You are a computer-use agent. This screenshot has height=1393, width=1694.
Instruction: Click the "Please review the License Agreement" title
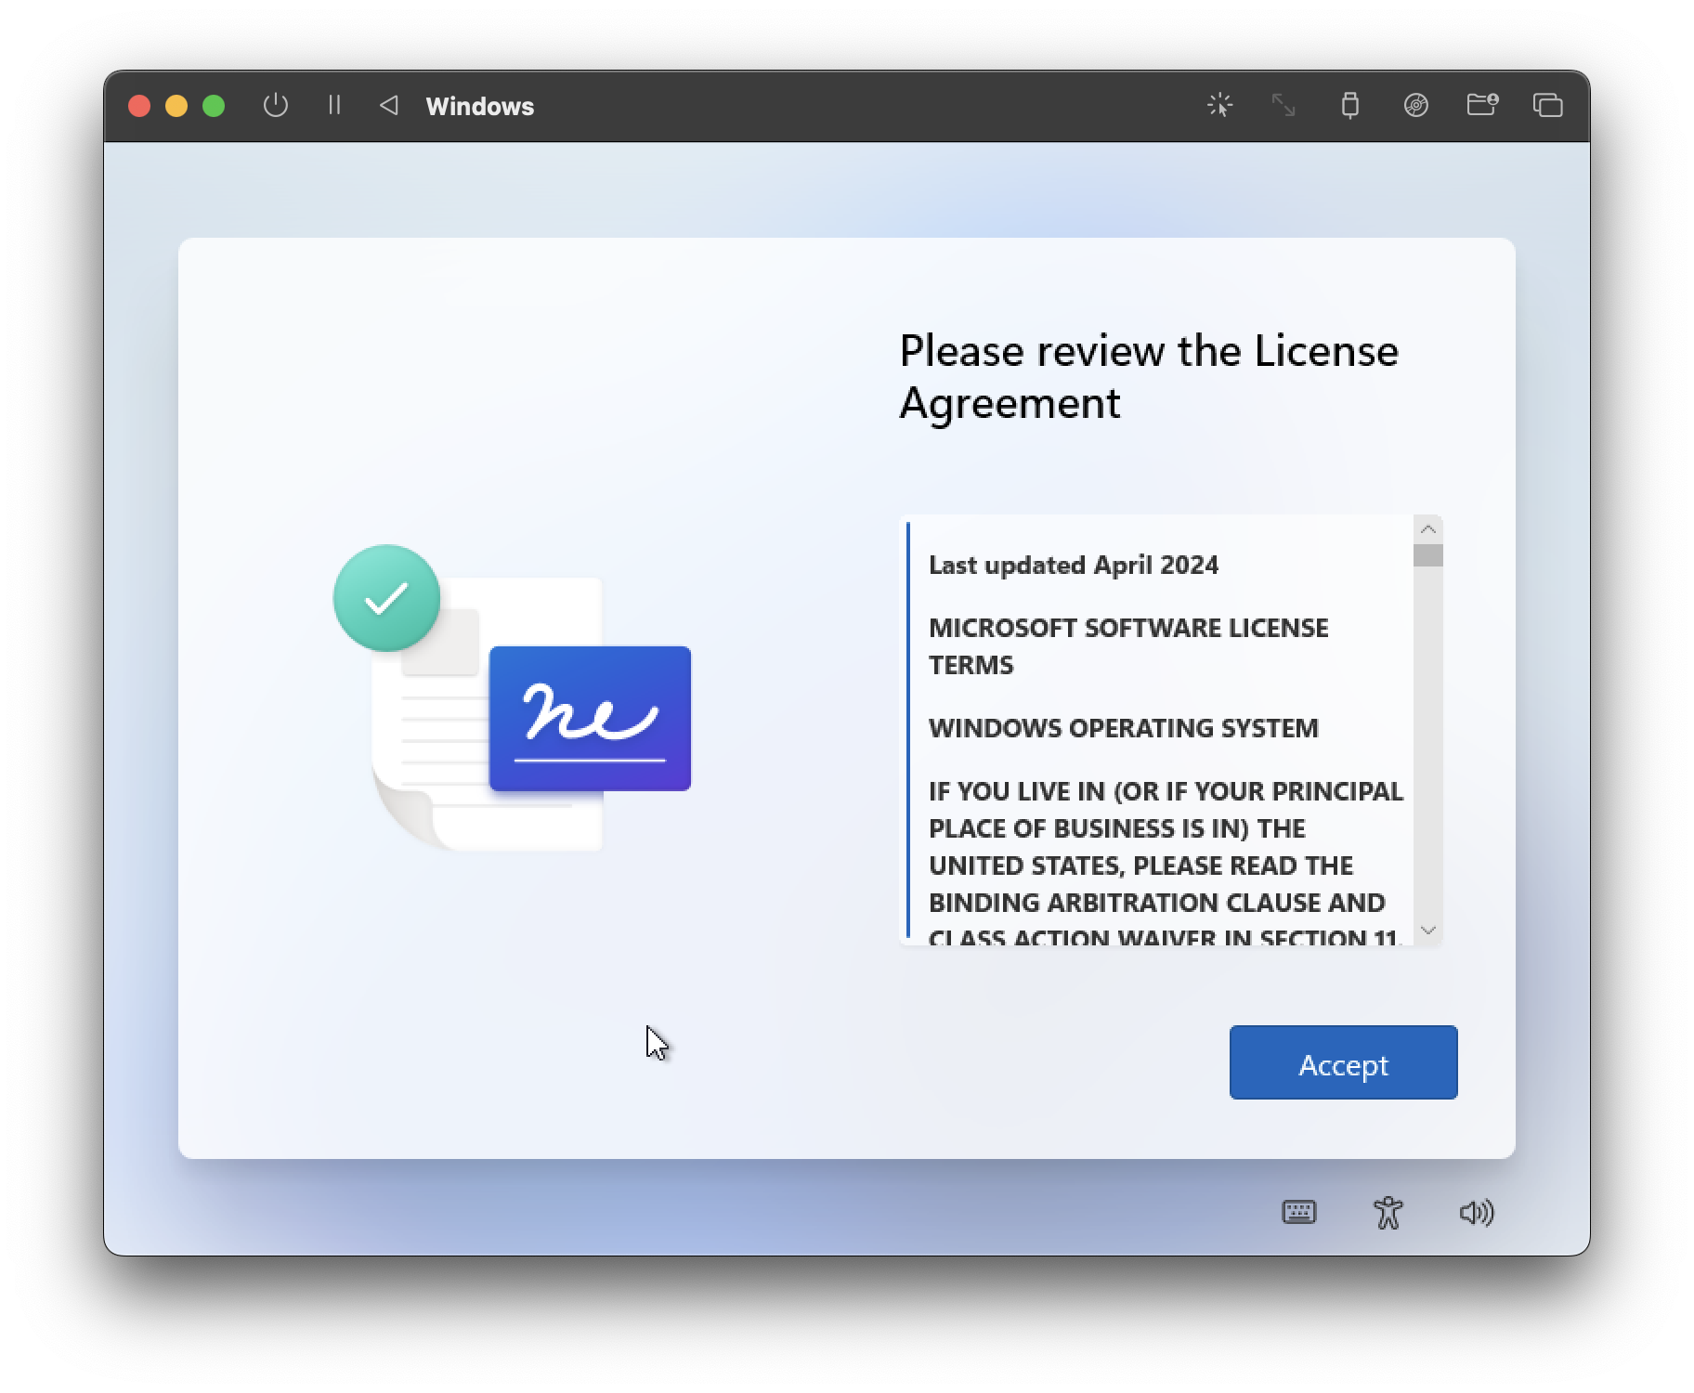tap(1149, 376)
